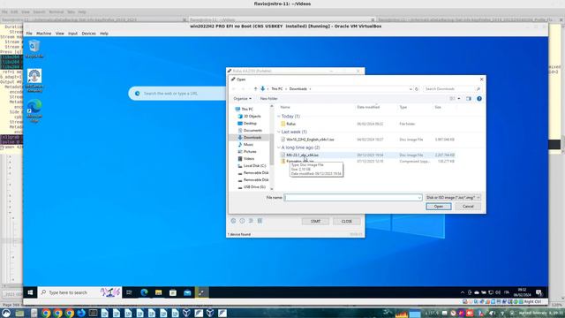Click the Windows Start button
This screenshot has width=565, height=318.
click(x=30, y=292)
